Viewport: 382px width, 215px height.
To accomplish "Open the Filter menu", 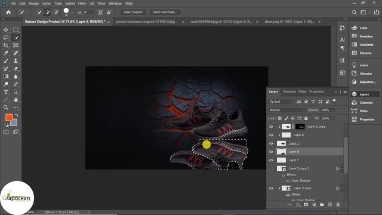I will tap(82, 4).
